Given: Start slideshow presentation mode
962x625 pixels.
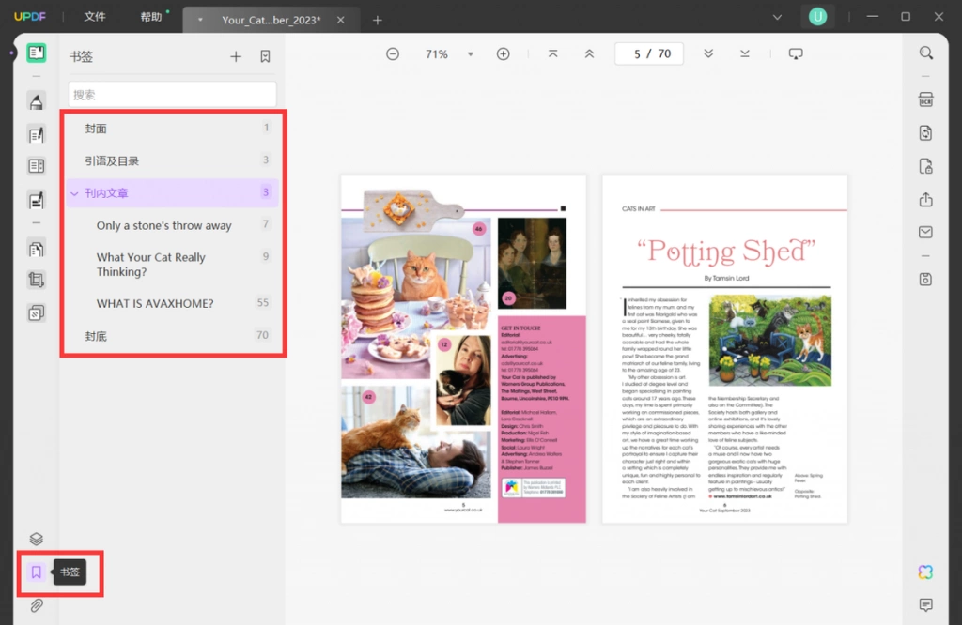Looking at the screenshot, I should tap(796, 53).
